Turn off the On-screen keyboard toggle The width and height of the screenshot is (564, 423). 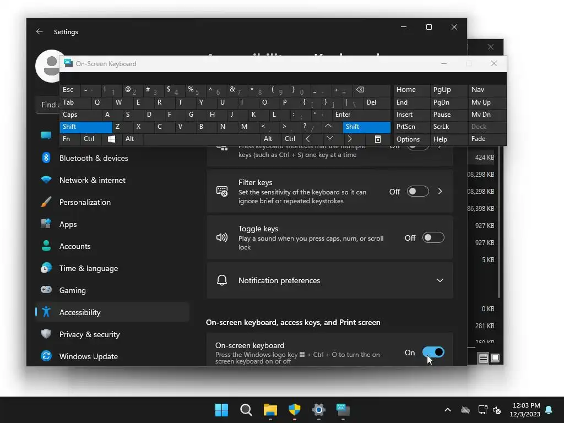coord(433,352)
